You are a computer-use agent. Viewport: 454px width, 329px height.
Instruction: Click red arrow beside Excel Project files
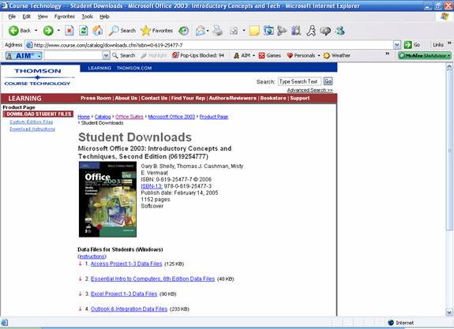pyautogui.click(x=81, y=293)
